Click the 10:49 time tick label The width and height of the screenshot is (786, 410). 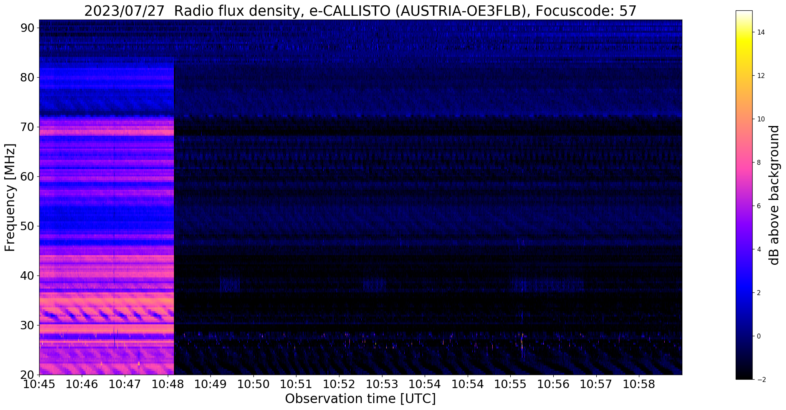[210, 385]
